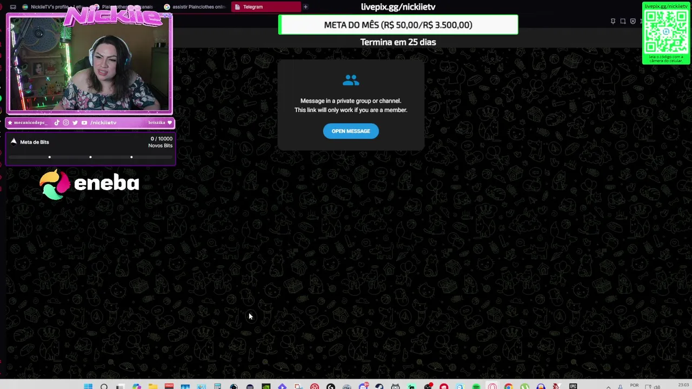Click the Meta de Bits label
Image resolution: width=692 pixels, height=389 pixels.
coord(35,142)
